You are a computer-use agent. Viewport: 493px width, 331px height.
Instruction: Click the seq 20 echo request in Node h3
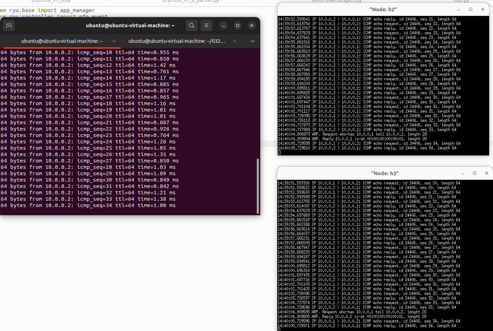coord(369,183)
